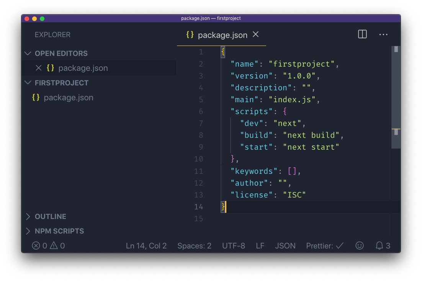Click Spaces: 2 indentation setting
This screenshot has width=422, height=281.
[194, 245]
